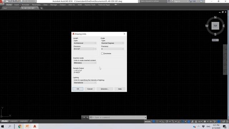The height and width of the screenshot is (129, 229).
Task: Open Angle Precision dropdown
Action: coord(112,49)
